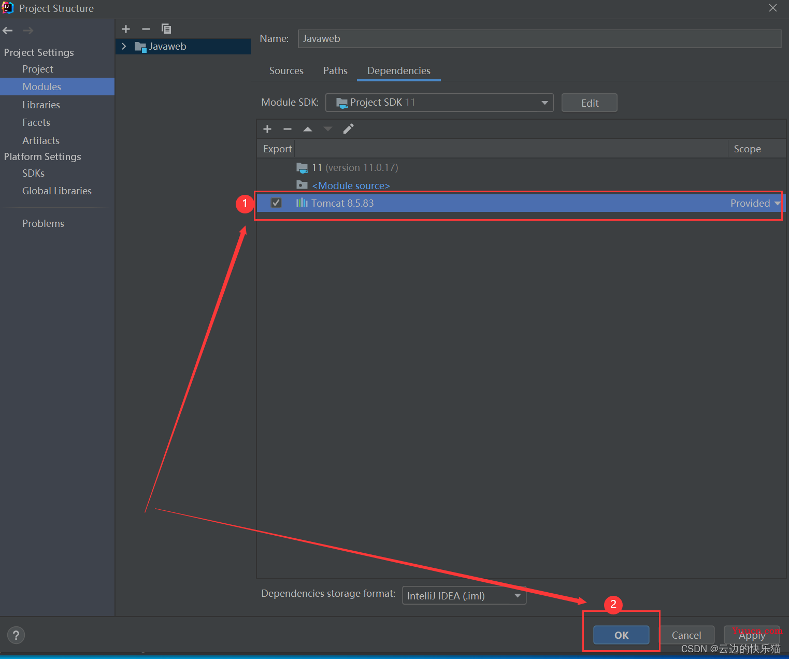
Task: Select the Dependencies tab
Action: pos(399,70)
